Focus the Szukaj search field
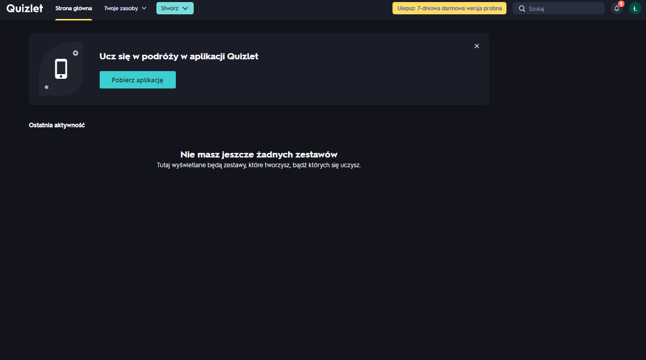 (559, 8)
